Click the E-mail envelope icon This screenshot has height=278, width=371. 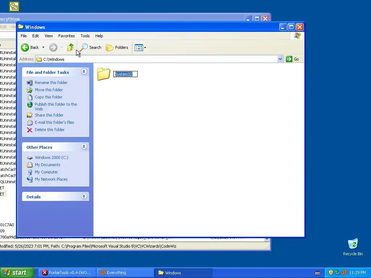click(30, 122)
